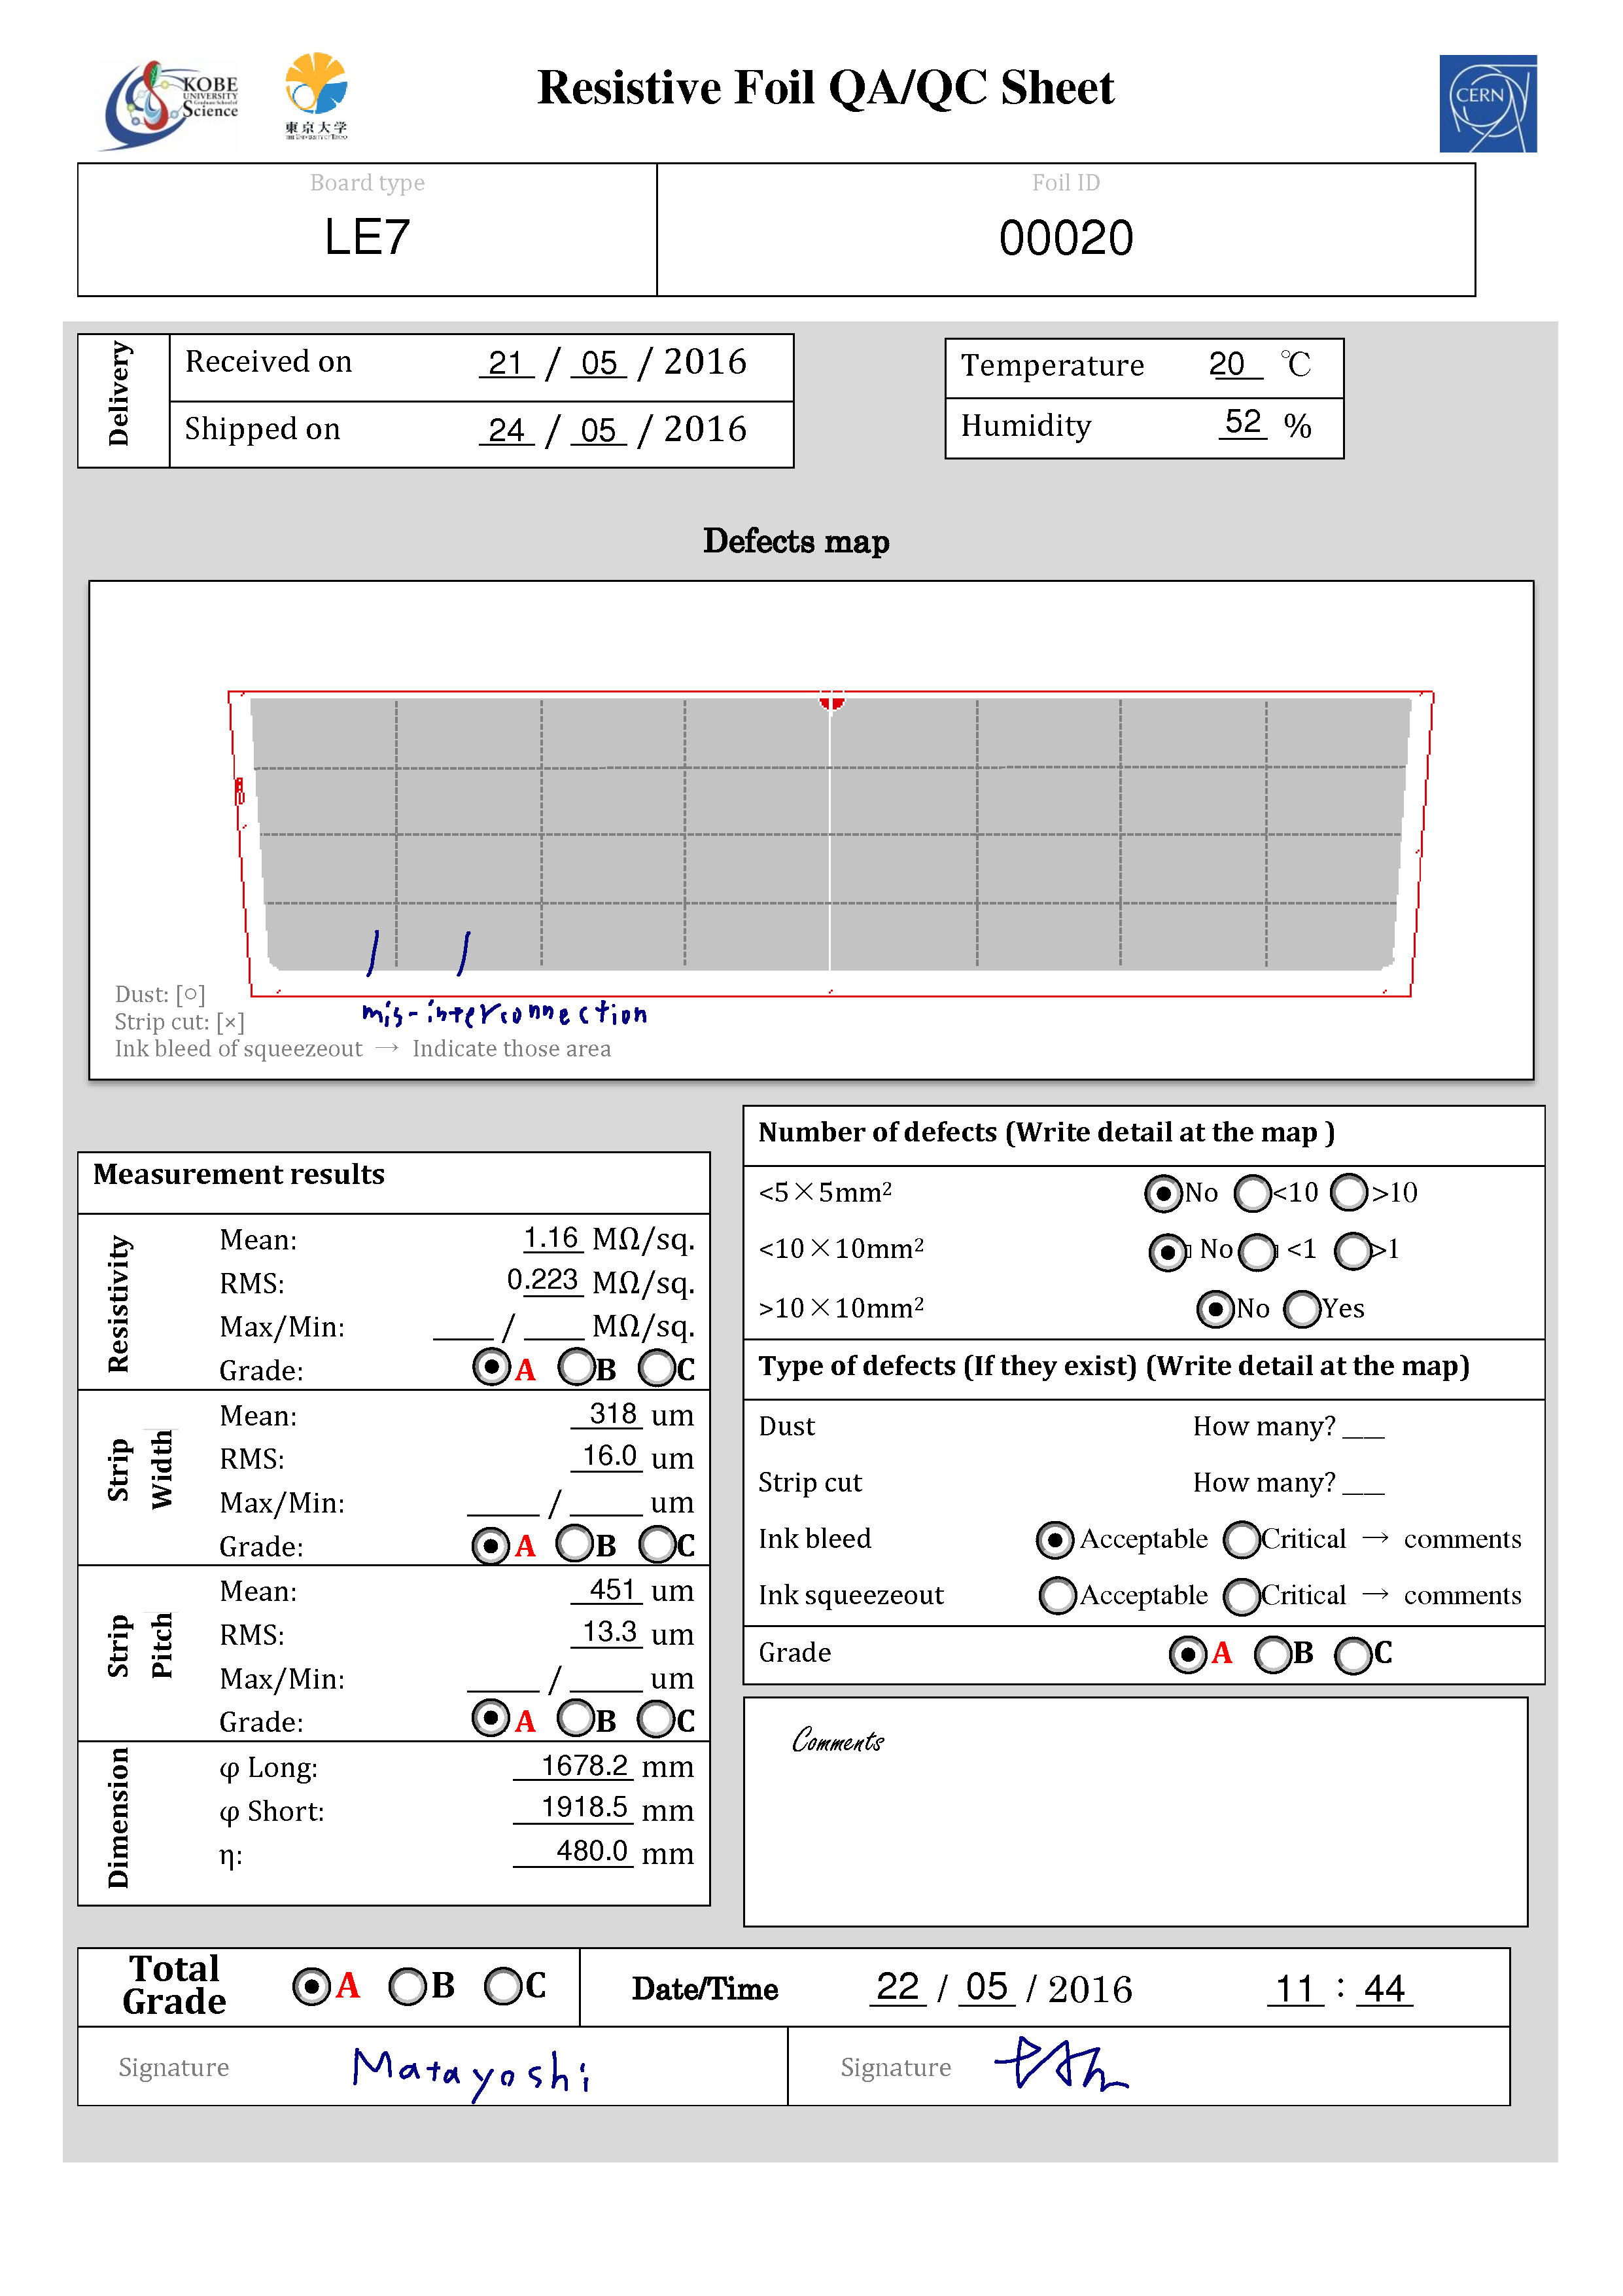1623x2296 pixels.
Task: Click the Strip Width RMS value 16.0
Action: (608, 1456)
